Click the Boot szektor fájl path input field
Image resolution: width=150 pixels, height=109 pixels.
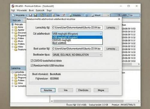point(77,49)
